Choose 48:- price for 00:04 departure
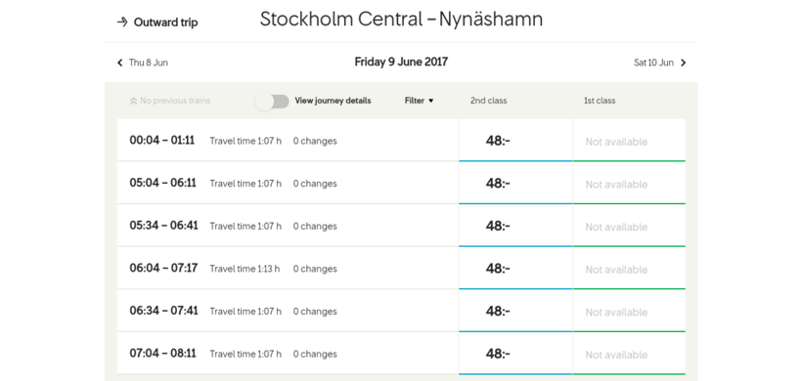The height and width of the screenshot is (381, 802). click(515, 141)
